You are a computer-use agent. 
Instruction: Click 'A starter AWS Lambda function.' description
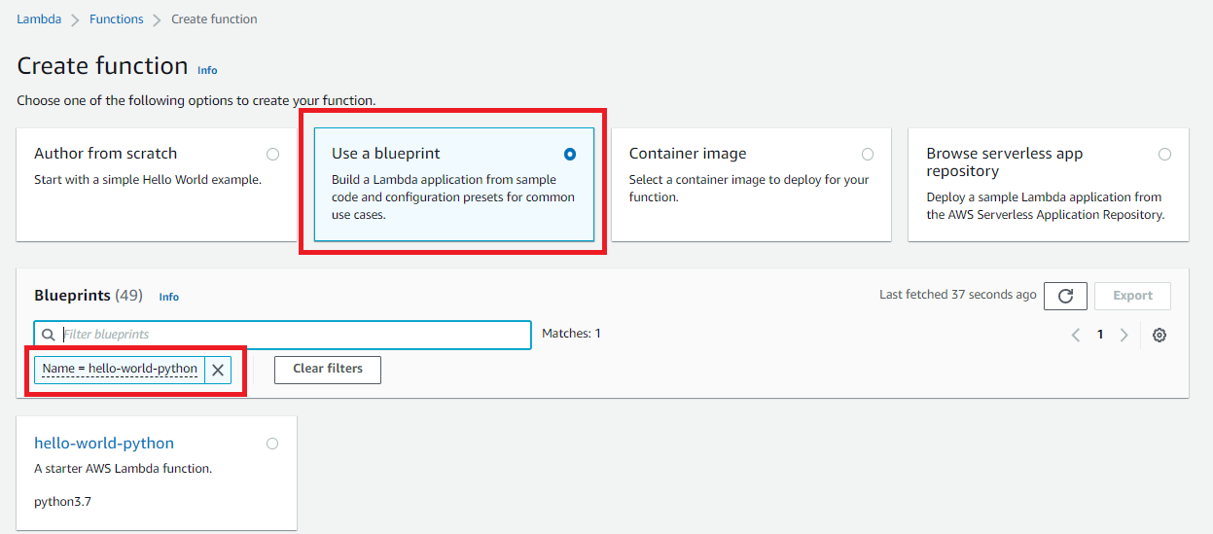123,469
